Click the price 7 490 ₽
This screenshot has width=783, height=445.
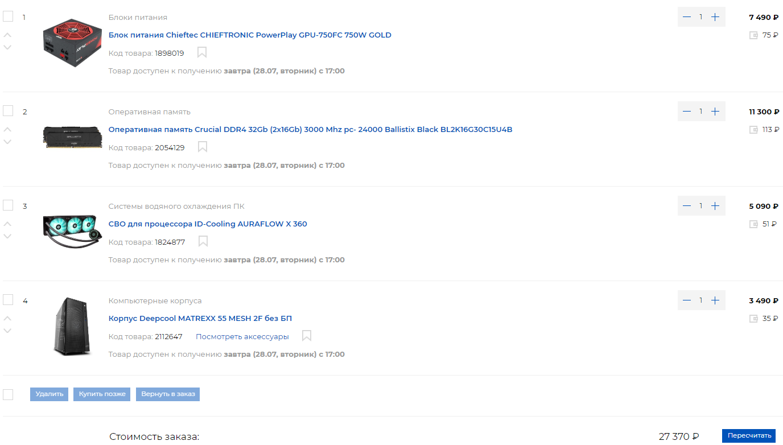[x=764, y=18]
